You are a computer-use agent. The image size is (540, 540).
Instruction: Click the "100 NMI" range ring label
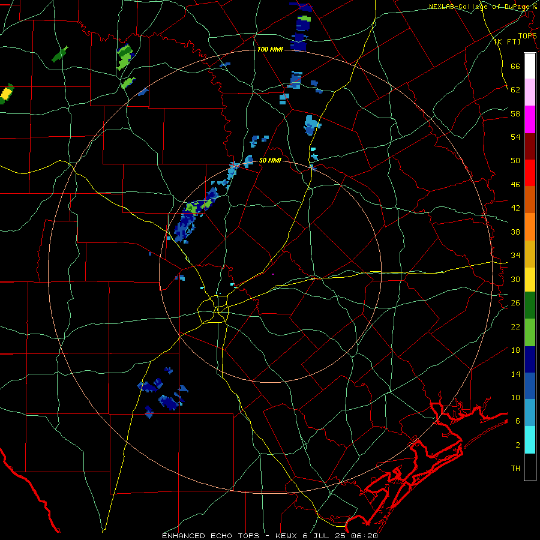point(270,49)
